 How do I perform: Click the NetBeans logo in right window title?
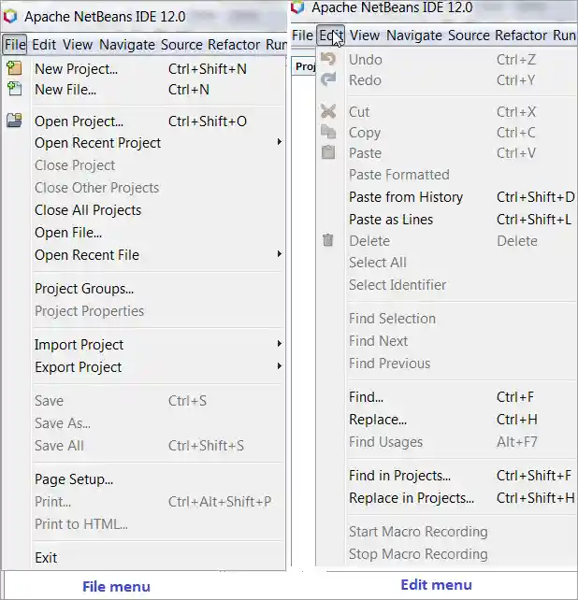click(x=297, y=7)
